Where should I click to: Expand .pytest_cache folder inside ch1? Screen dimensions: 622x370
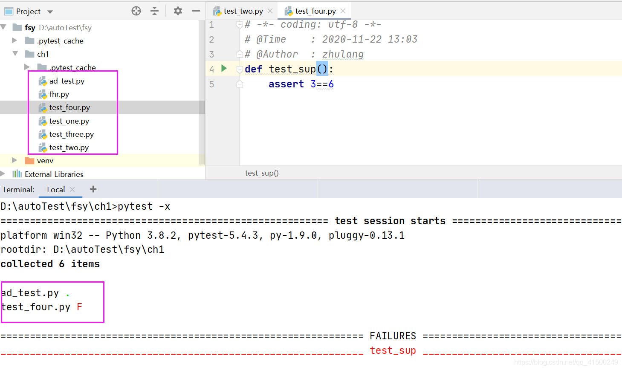coord(27,67)
